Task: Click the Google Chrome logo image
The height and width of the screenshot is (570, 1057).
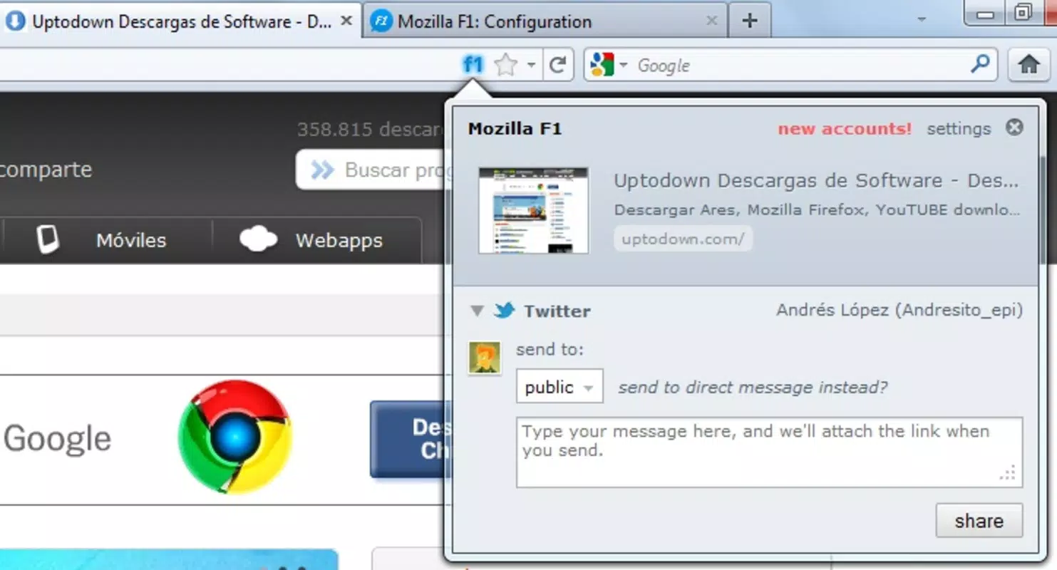Action: (x=234, y=437)
